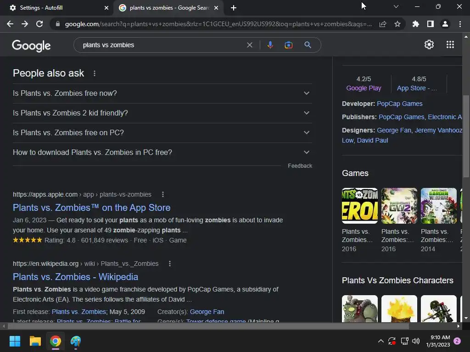Open David Paul designer link
The height and width of the screenshot is (352, 470).
click(x=372, y=140)
